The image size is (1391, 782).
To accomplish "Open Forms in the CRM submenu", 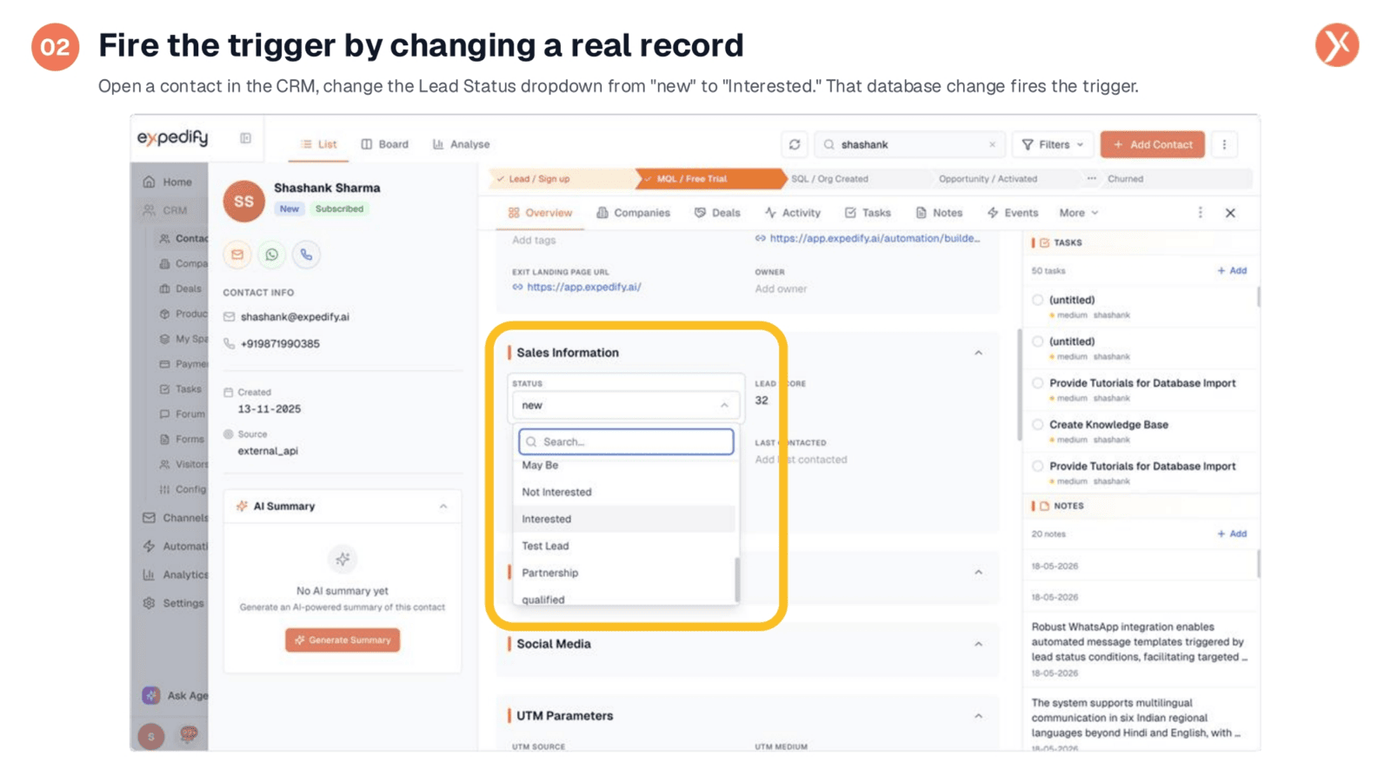I will (182, 440).
